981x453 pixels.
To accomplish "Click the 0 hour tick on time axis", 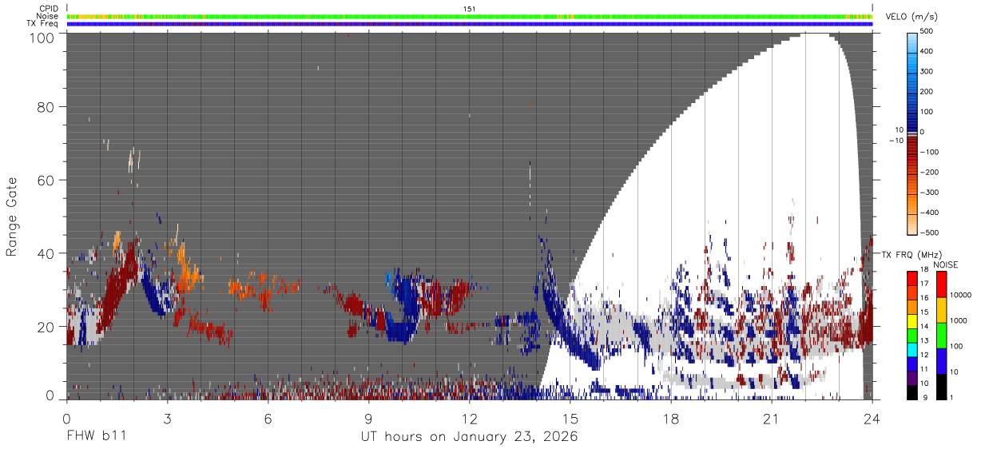I will (x=66, y=418).
